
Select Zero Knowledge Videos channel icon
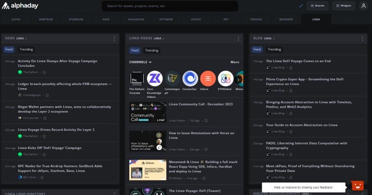tap(155, 78)
